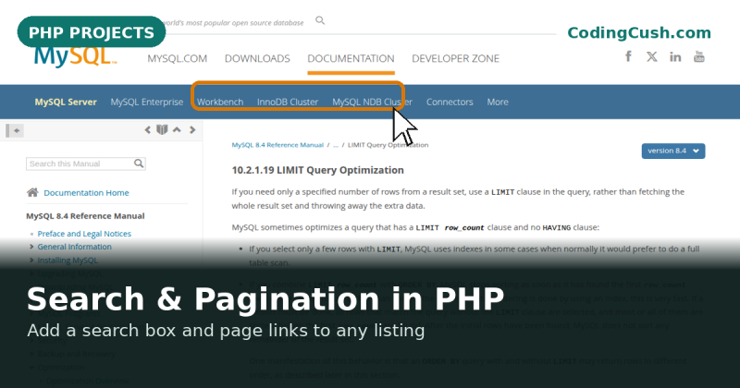Select MySQL Enterprise in blue menu

coord(147,102)
